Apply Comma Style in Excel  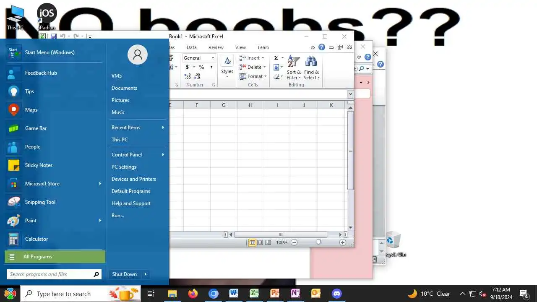coord(211,67)
